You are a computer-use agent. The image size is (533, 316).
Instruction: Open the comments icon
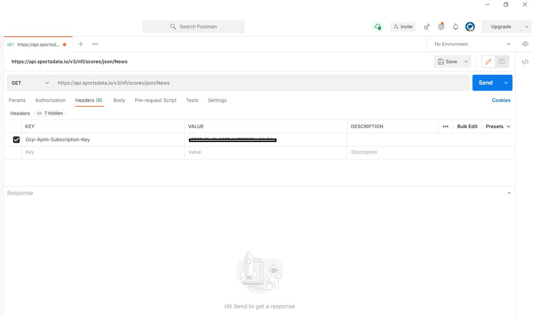[501, 62]
